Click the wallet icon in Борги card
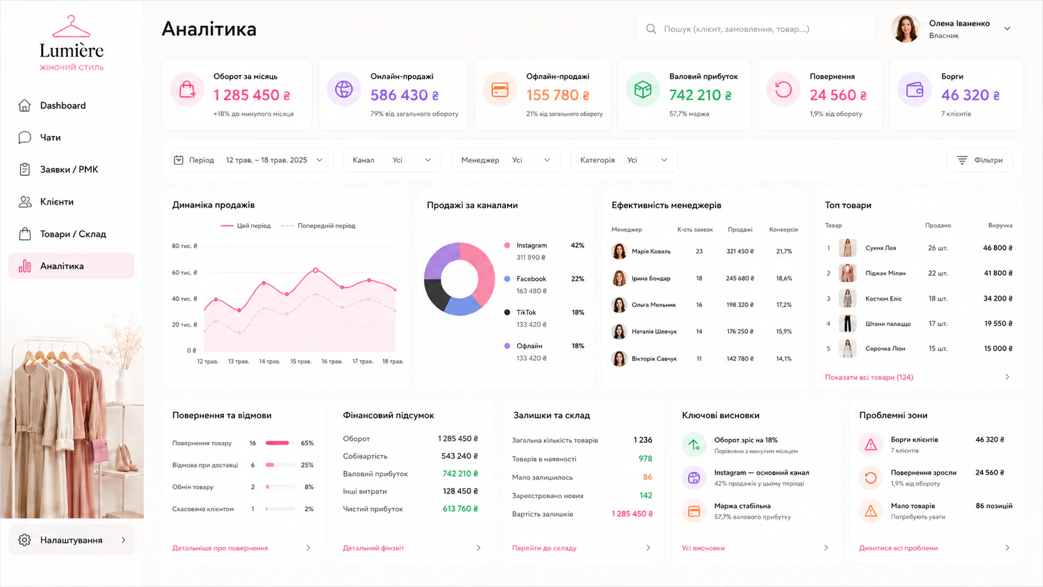Image resolution: width=1043 pixels, height=587 pixels. (914, 90)
